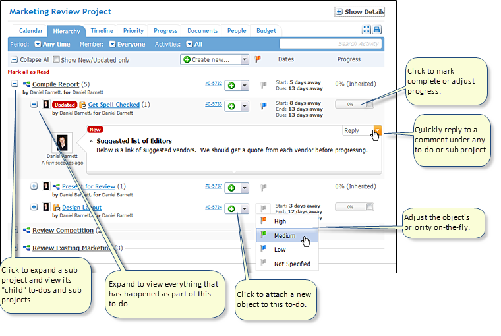This screenshot has height=336, width=501.
Task: Click green plus button for Compile Report
Action: tap(231, 86)
